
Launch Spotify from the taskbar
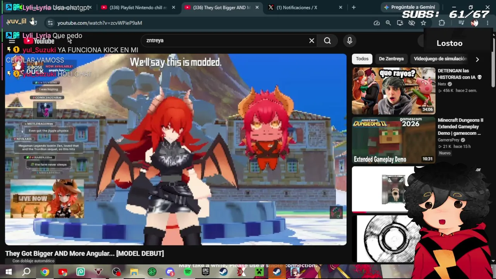(x=188, y=272)
